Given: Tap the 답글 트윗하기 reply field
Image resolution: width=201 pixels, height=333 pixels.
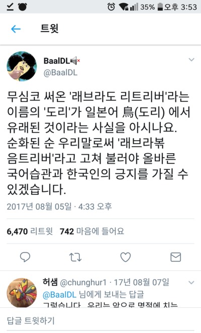Looking at the screenshot, I should tap(100, 320).
